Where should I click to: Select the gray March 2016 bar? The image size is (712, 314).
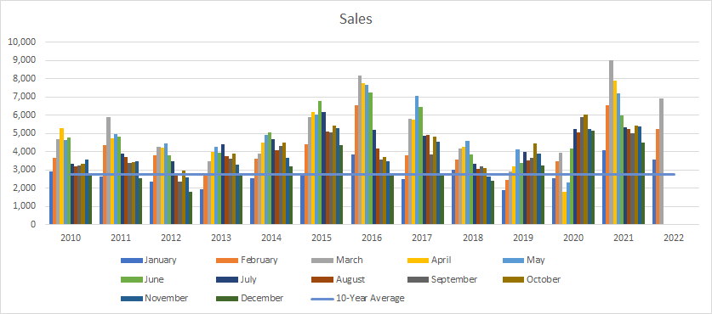[360, 150]
